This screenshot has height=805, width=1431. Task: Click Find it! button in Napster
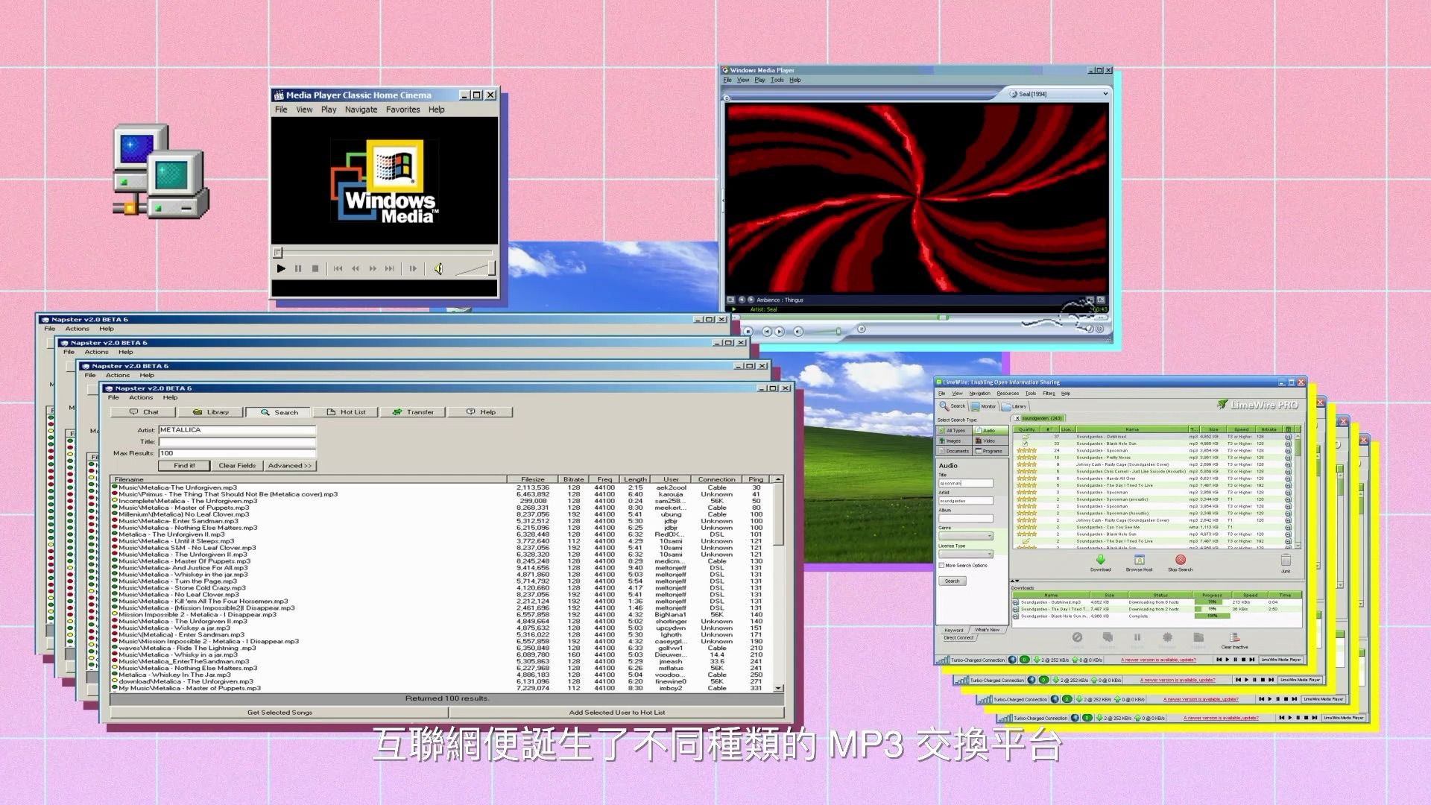click(184, 466)
